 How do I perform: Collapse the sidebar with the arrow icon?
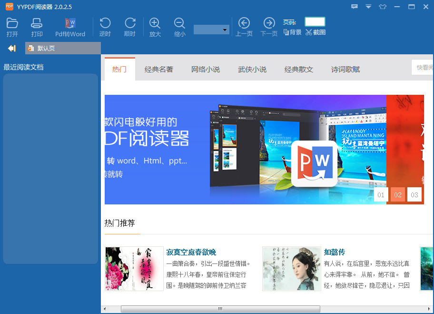click(x=11, y=48)
